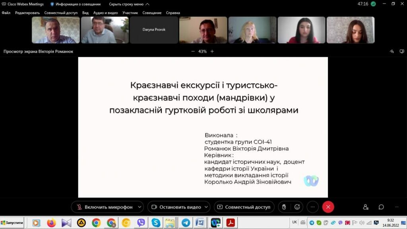Click the reactions smiley icon

point(297,207)
